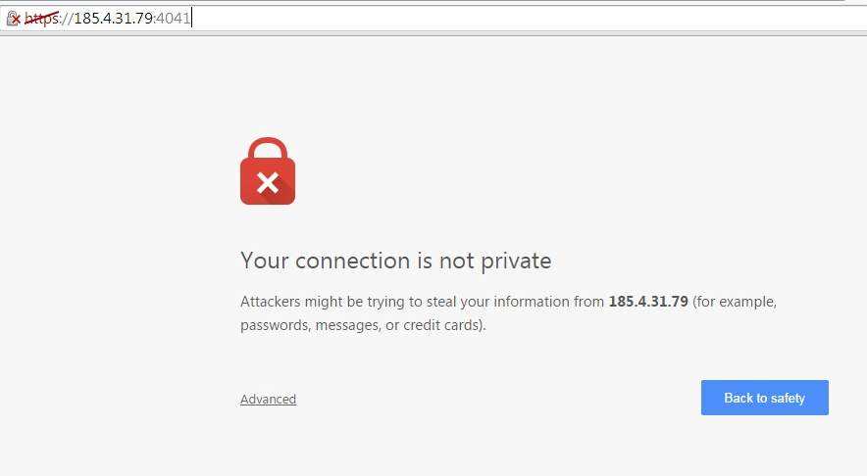This screenshot has width=867, height=476.
Task: Click the '(for example,' text
Action: coord(735,302)
